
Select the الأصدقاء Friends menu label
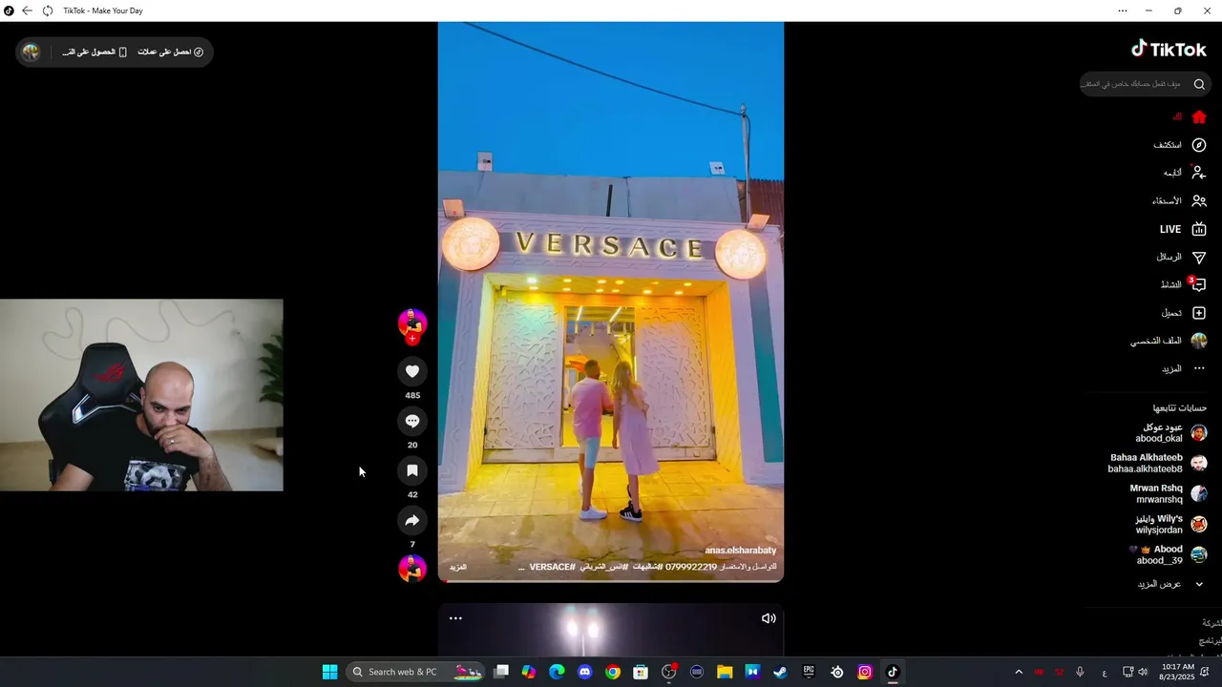pyautogui.click(x=1167, y=201)
